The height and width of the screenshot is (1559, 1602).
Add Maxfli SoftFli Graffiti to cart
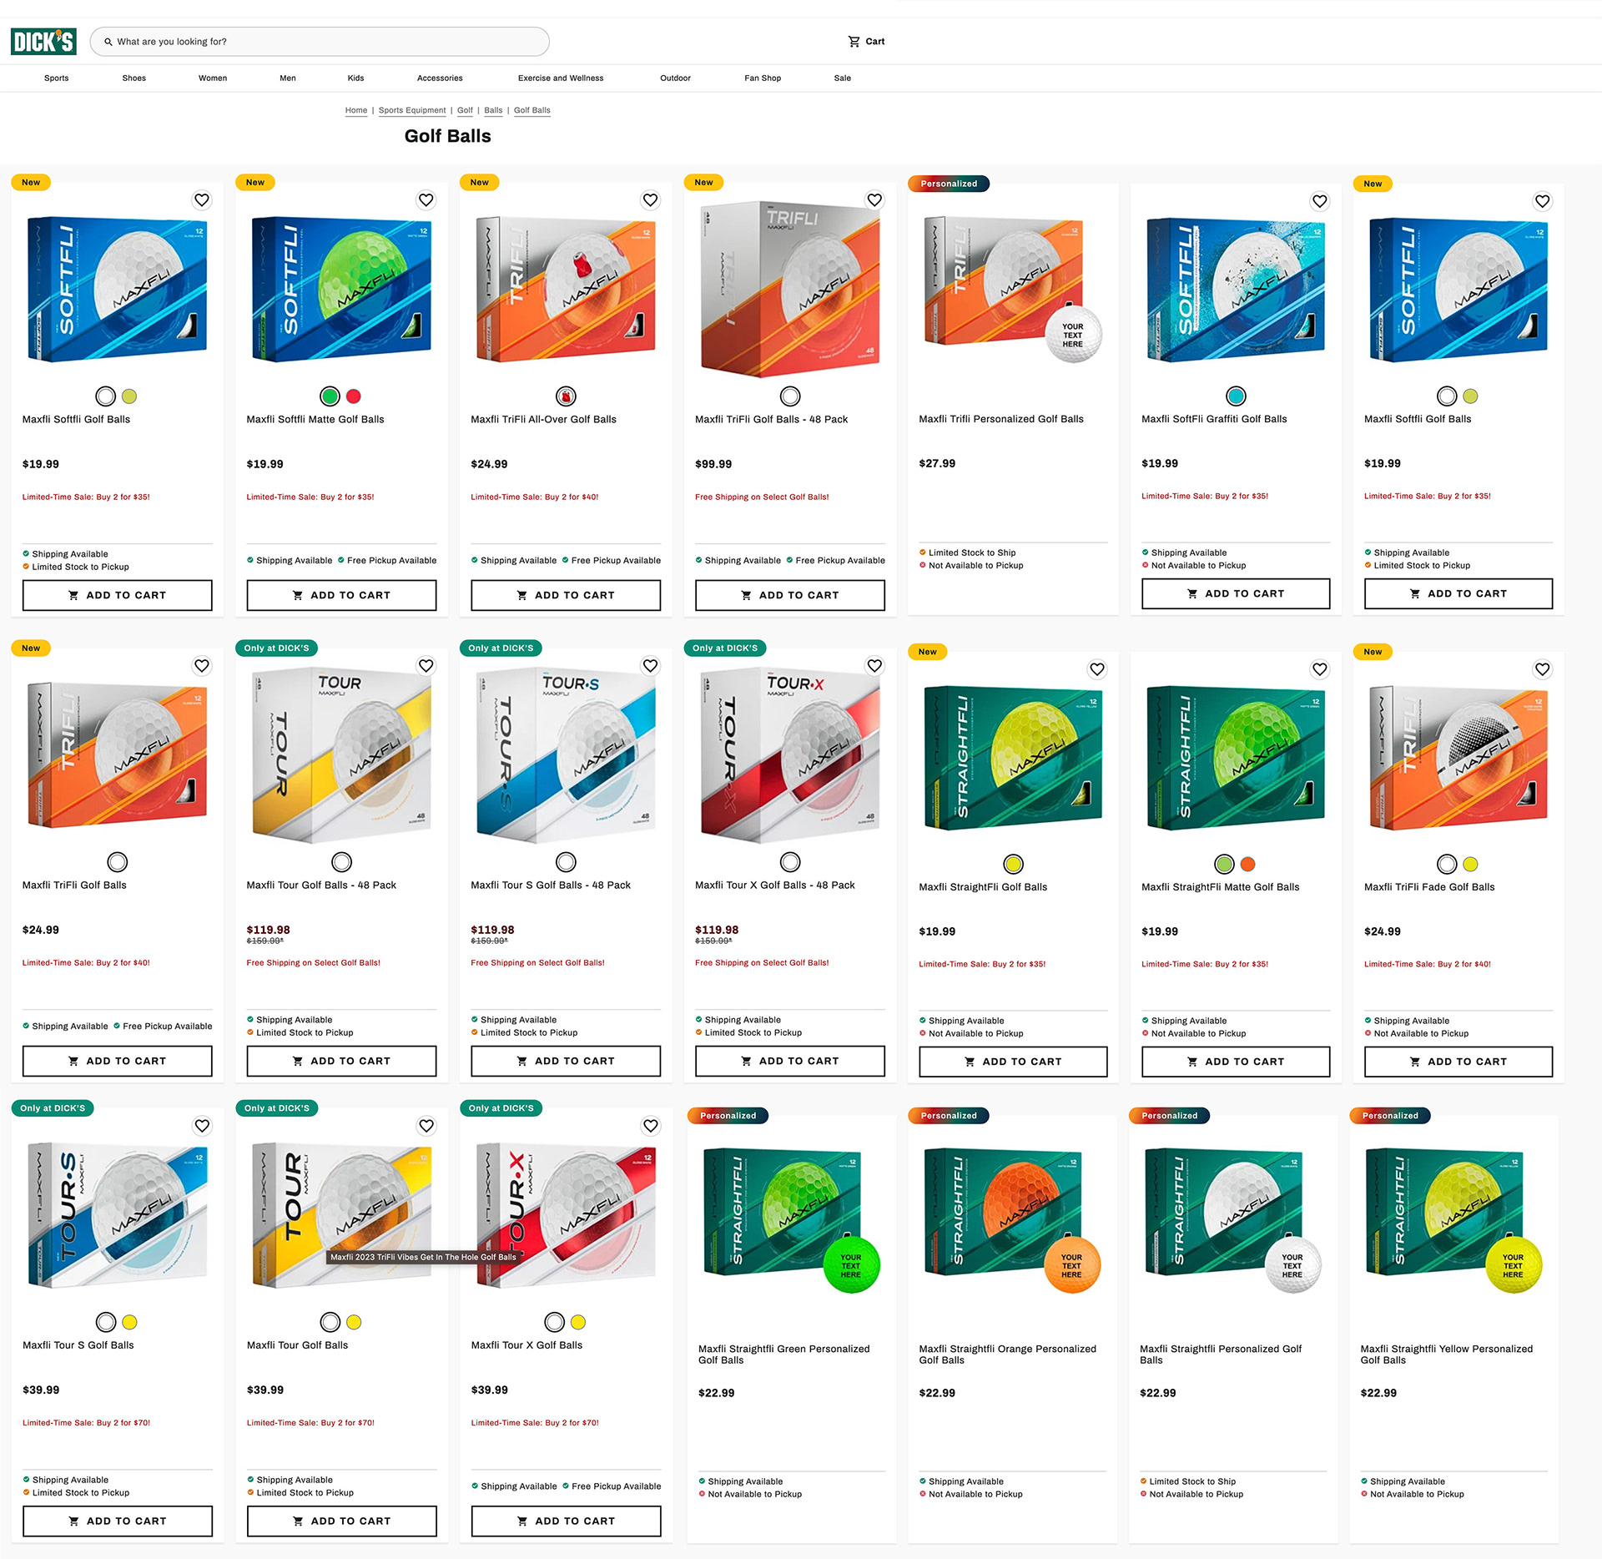coord(1236,593)
